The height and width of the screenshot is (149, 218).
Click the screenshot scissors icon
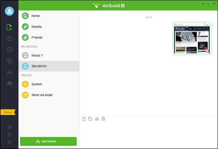97,119
